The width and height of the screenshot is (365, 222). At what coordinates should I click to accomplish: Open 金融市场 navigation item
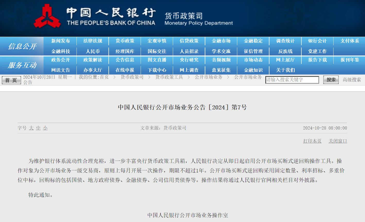(x=221, y=41)
